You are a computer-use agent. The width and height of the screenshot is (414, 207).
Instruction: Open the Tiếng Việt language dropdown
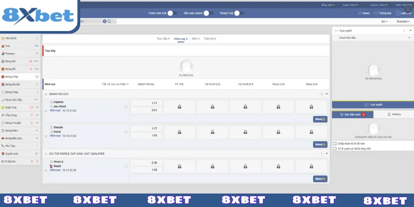pyautogui.click(x=328, y=5)
